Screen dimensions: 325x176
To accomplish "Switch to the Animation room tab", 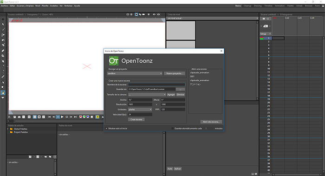I will [279, 6].
